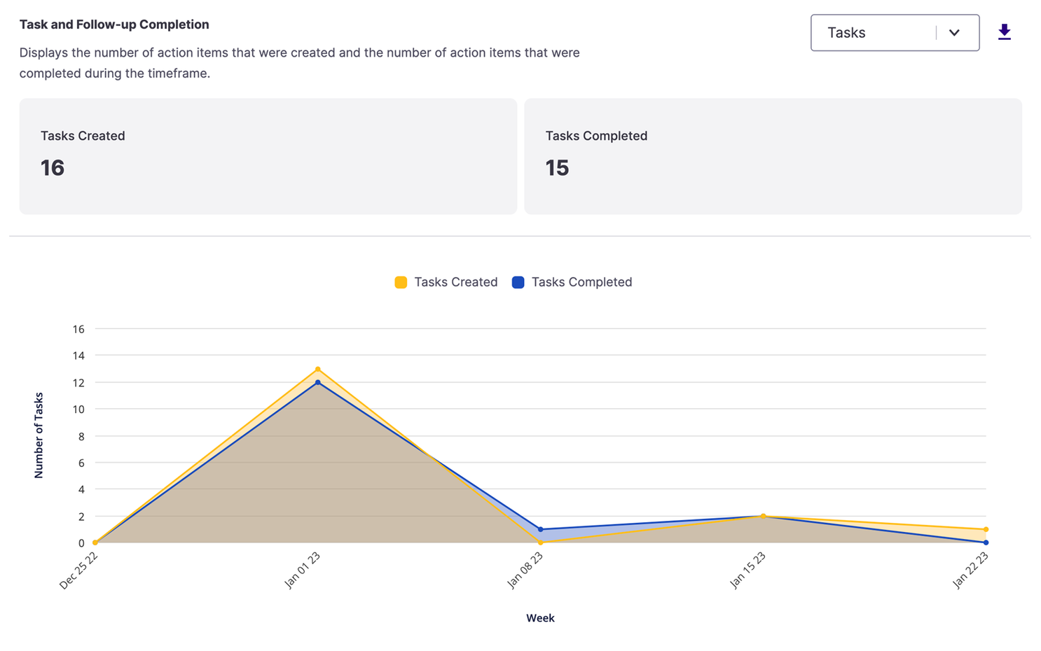The height and width of the screenshot is (651, 1041).
Task: Select the Tasks Created summary card
Action: tap(268, 156)
